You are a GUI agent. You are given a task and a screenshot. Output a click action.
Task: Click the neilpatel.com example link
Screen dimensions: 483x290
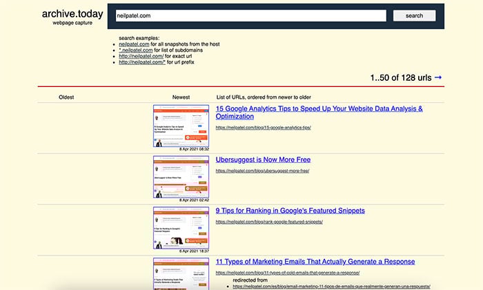click(134, 44)
